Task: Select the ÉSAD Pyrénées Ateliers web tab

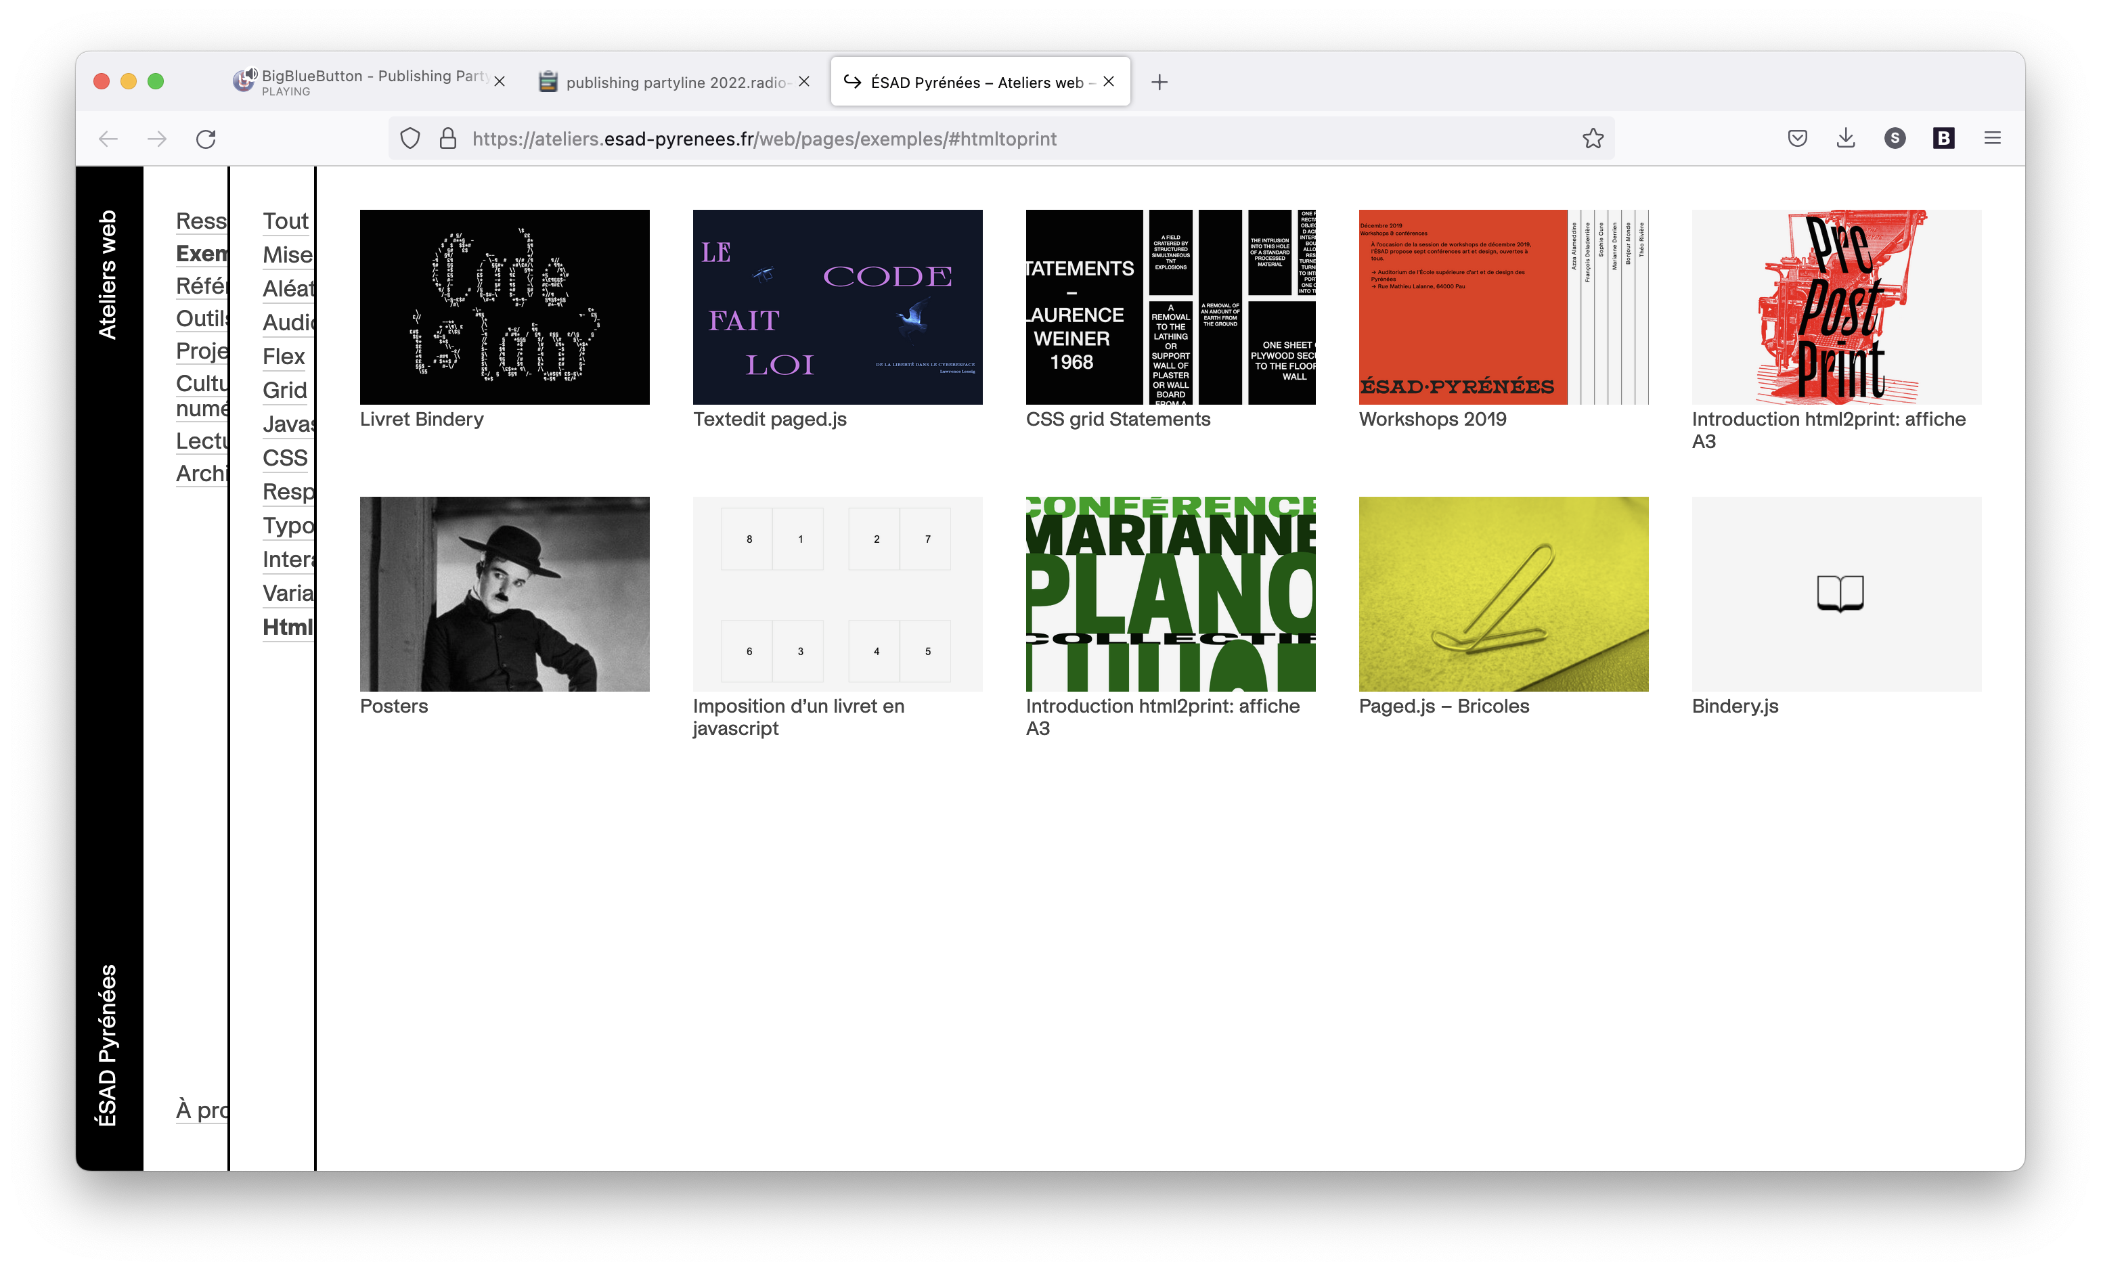Action: click(x=979, y=82)
